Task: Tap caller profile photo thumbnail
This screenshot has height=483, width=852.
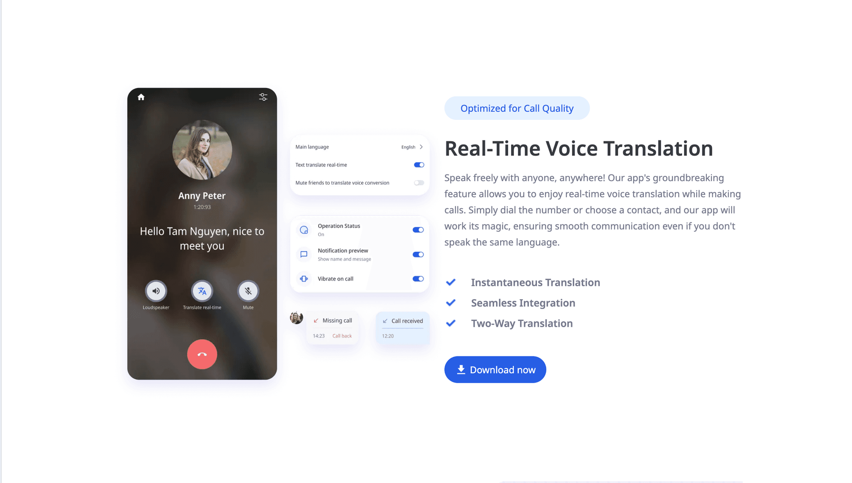Action: click(x=202, y=150)
